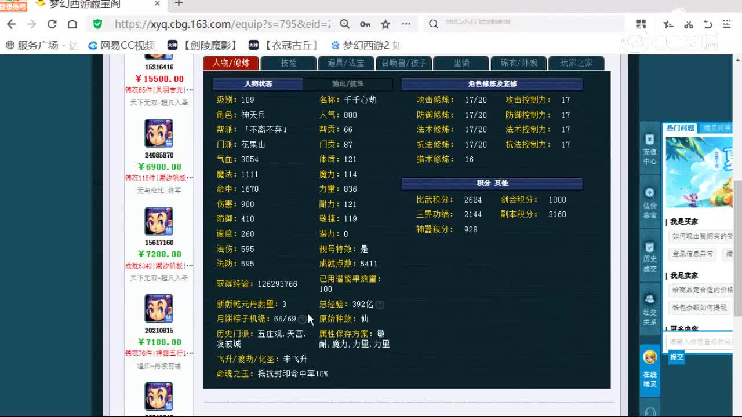Open the browser home page
Screen dimensions: 742x417
coord(72,24)
